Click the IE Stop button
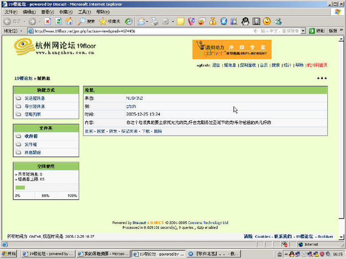This screenshot has width=346, height=259. pyautogui.click(x=47, y=21)
